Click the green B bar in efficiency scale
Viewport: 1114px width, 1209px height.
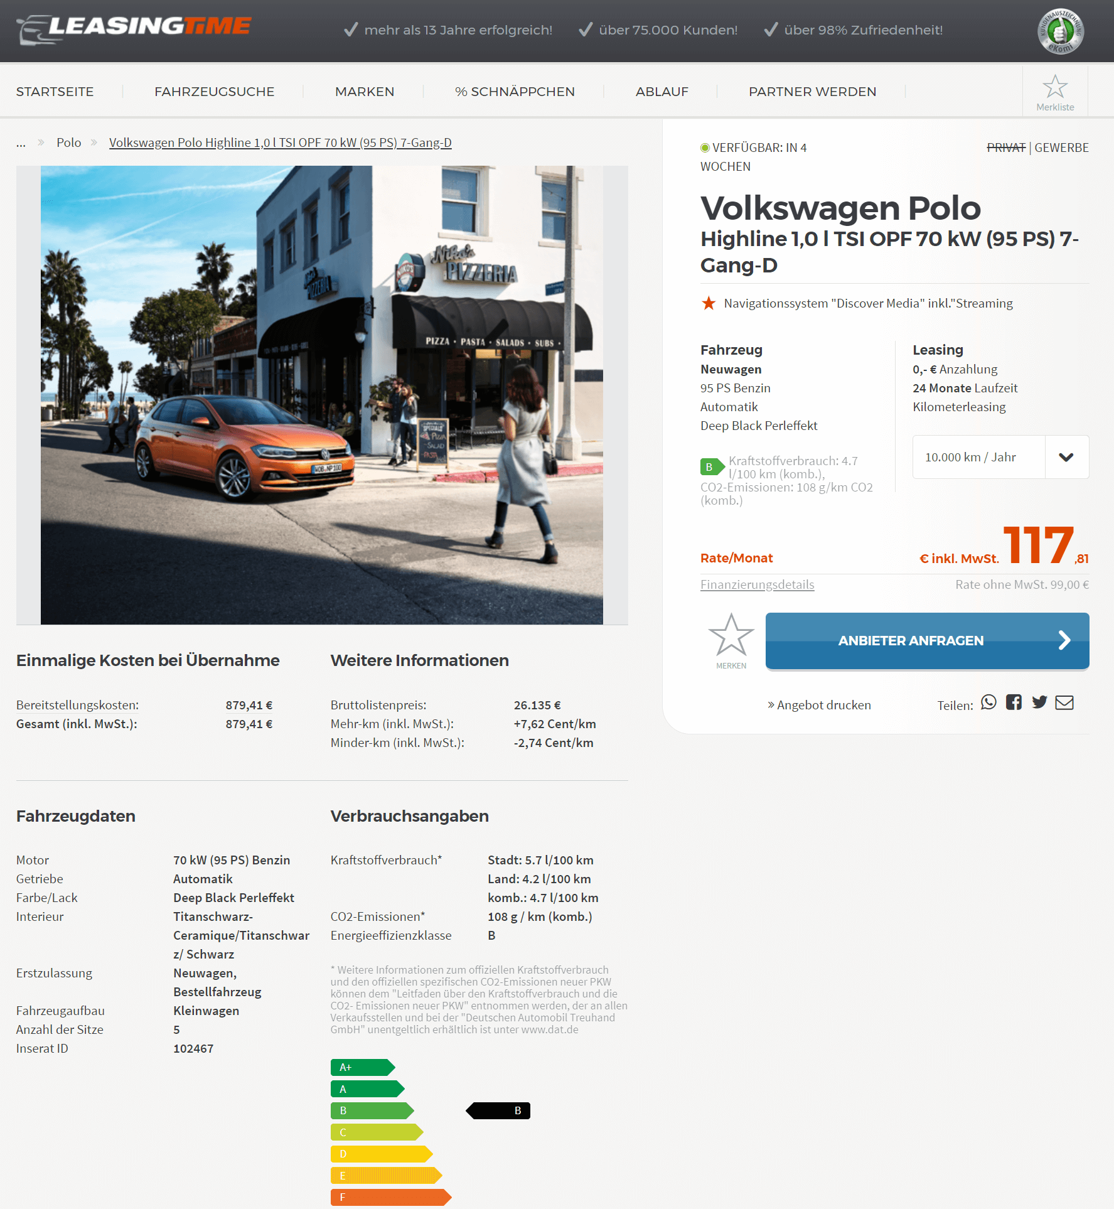point(372,1110)
